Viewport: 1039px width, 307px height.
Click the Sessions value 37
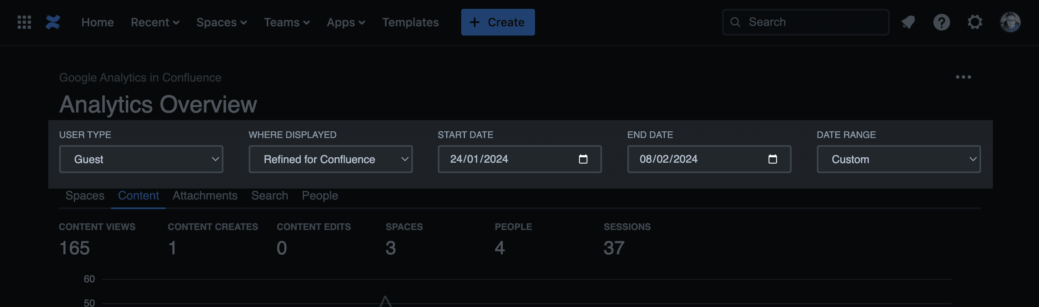[x=614, y=248]
